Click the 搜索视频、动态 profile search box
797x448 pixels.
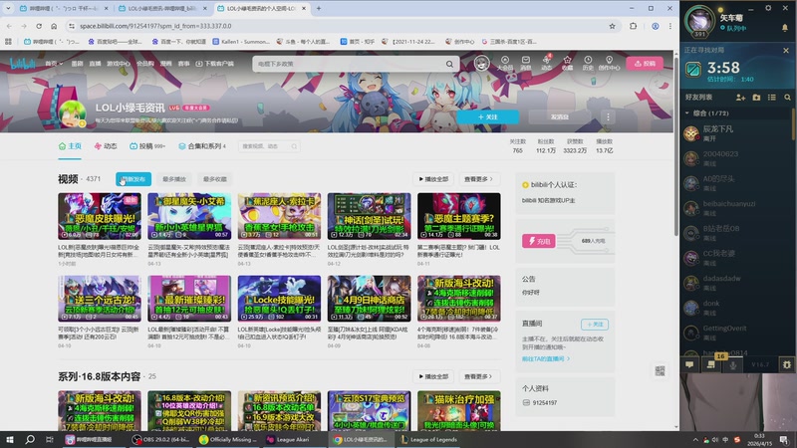tap(268, 146)
